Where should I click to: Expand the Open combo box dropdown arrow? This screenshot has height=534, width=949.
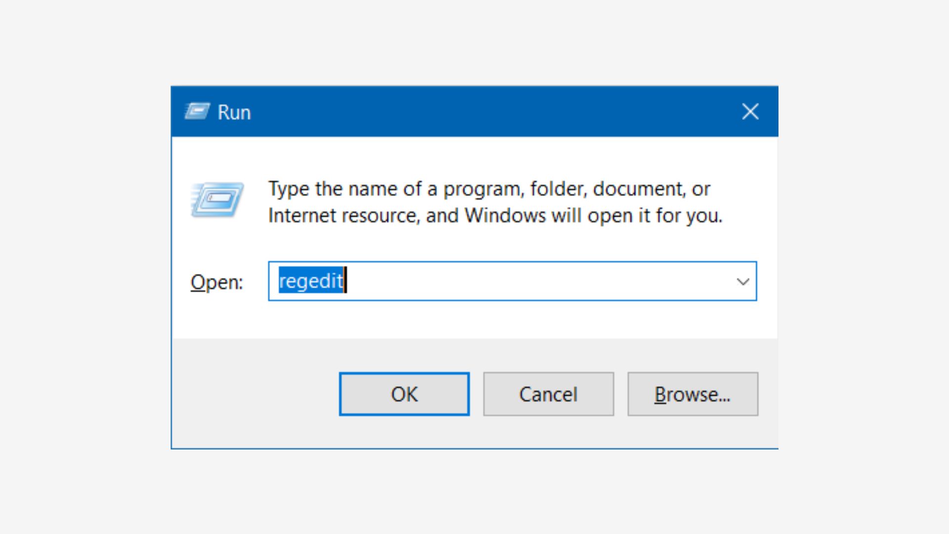click(742, 282)
